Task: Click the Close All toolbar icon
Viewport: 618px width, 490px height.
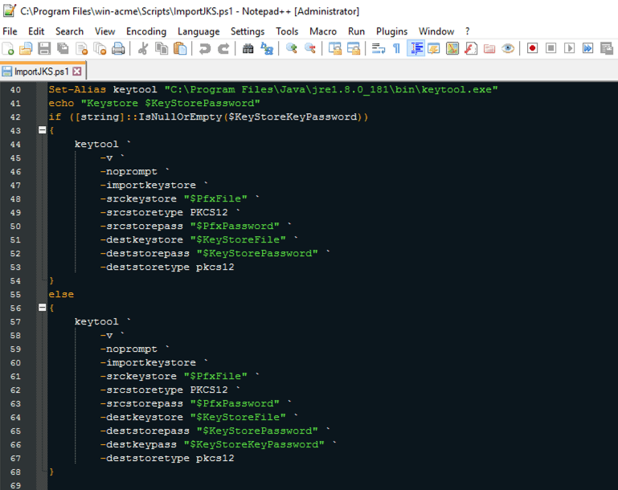Action: pyautogui.click(x=100, y=48)
